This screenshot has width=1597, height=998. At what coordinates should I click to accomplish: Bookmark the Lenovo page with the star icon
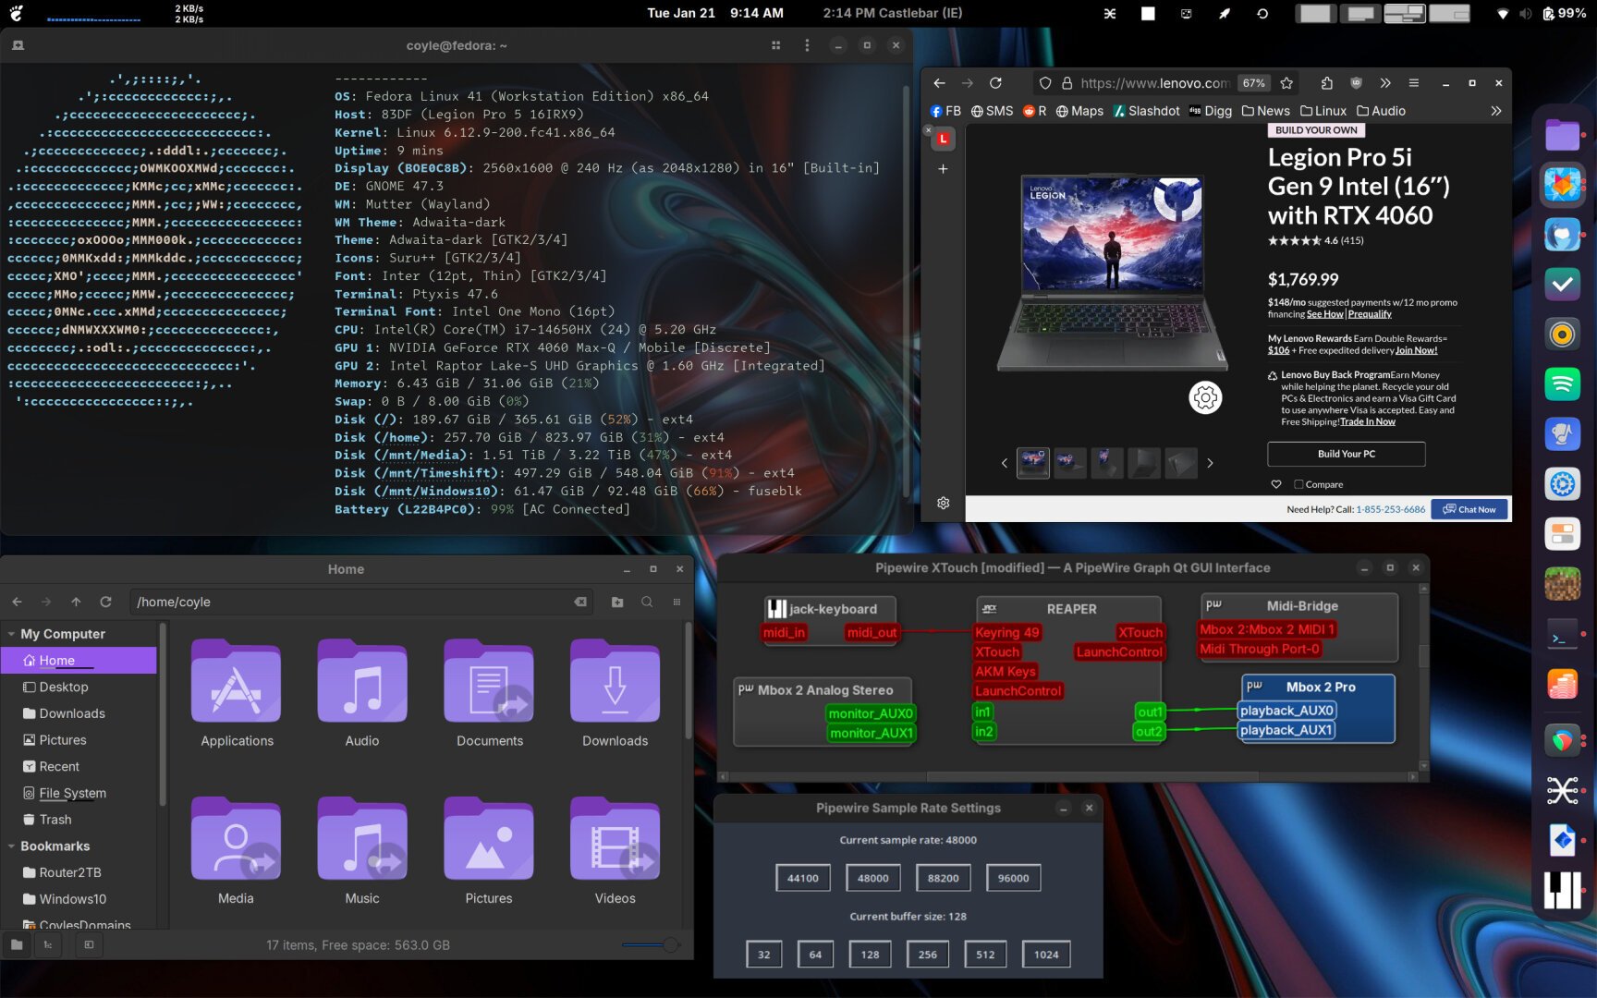tap(1286, 83)
